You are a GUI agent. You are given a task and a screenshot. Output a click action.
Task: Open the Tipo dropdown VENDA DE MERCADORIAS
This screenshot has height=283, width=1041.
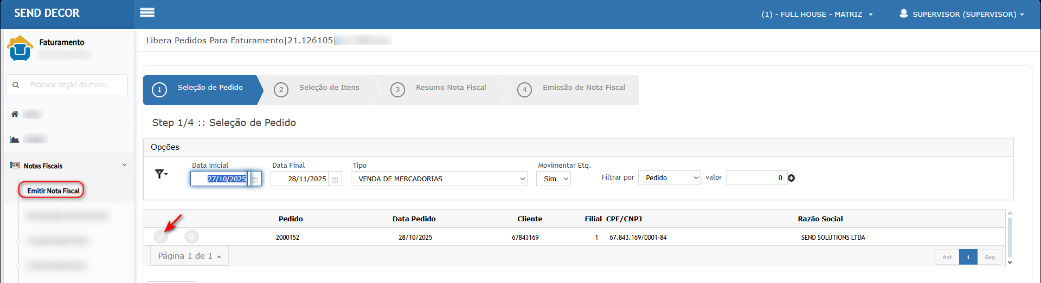(439, 179)
